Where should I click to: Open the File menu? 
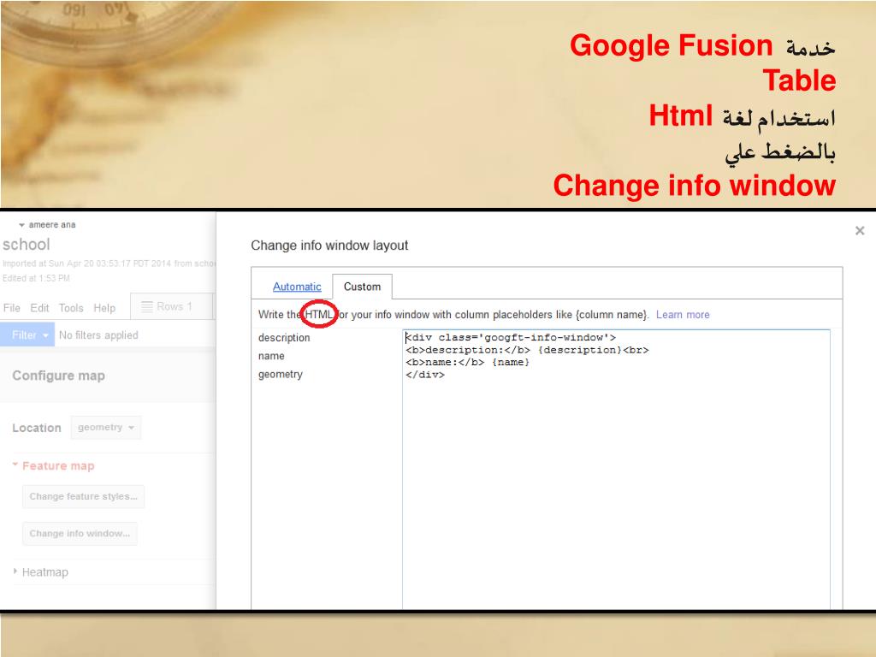(12, 308)
